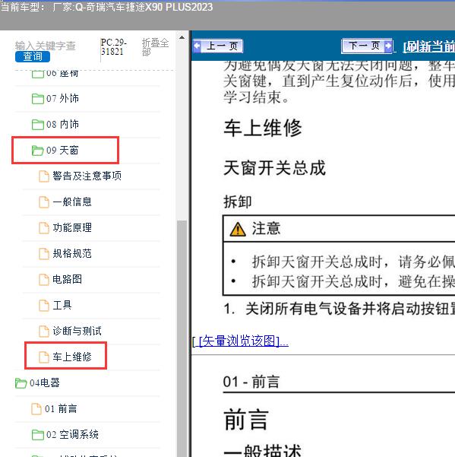Click the 车上维修 page icon
Screen dimensions: 455x457
click(44, 357)
